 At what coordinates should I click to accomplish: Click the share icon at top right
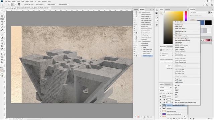pyautogui.click(x=212, y=5)
